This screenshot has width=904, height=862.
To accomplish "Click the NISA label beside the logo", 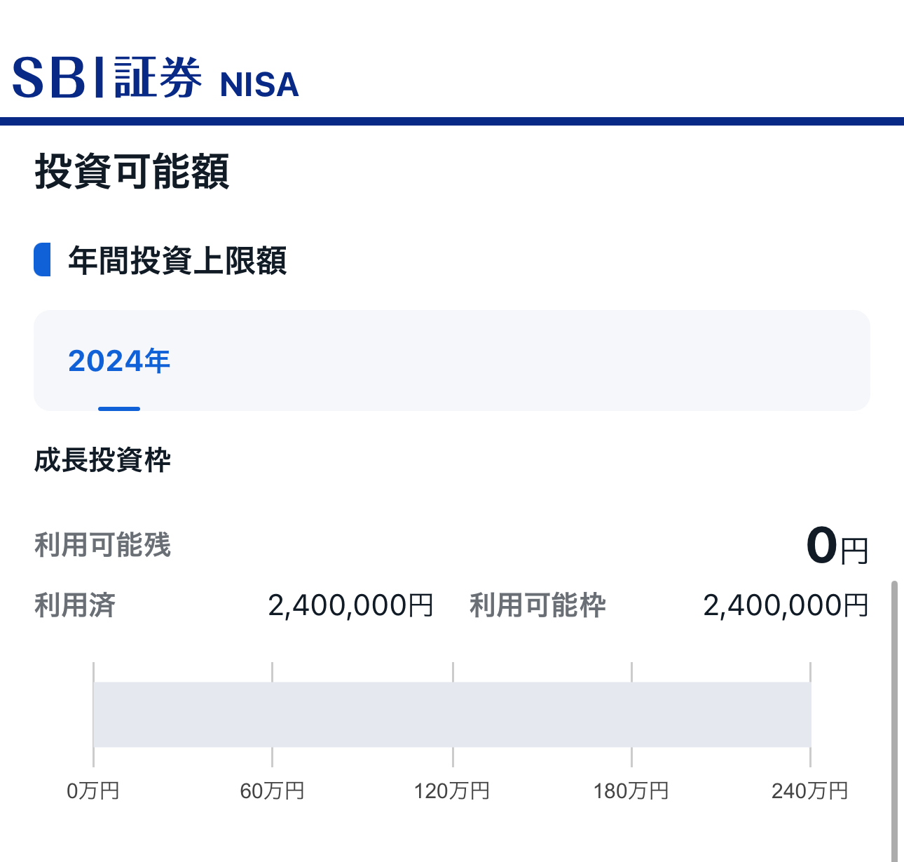I will click(259, 85).
